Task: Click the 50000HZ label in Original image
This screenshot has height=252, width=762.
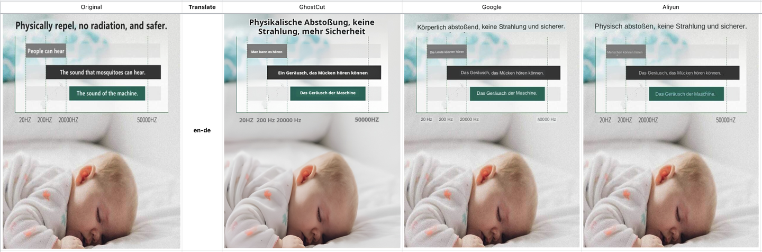Action: click(147, 120)
